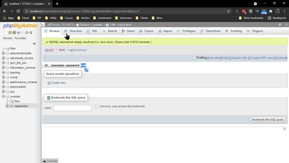Bookmark page with the star icon
The height and width of the screenshot is (163, 289).
coord(228,11)
